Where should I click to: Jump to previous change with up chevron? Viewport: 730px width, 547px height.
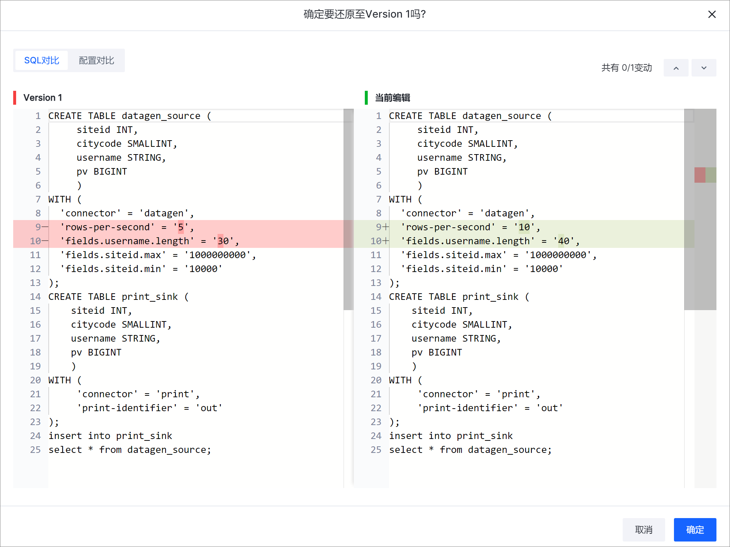tap(676, 68)
